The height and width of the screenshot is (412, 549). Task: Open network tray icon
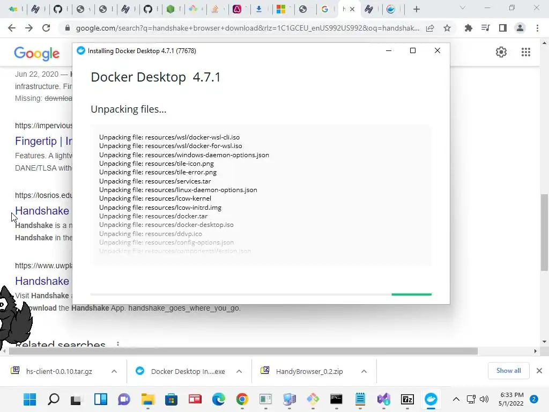point(471,399)
